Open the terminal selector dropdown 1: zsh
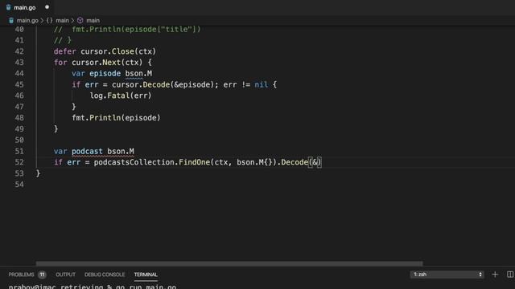This screenshot has height=289, width=515. [x=447, y=275]
